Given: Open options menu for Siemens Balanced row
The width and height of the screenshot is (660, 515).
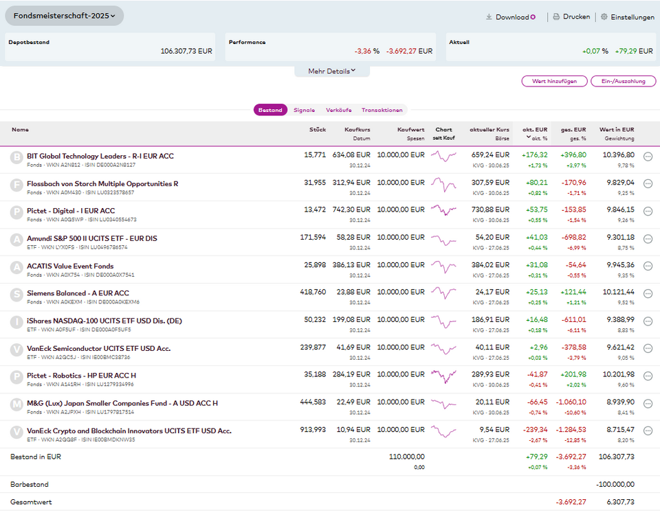Looking at the screenshot, I should [648, 295].
